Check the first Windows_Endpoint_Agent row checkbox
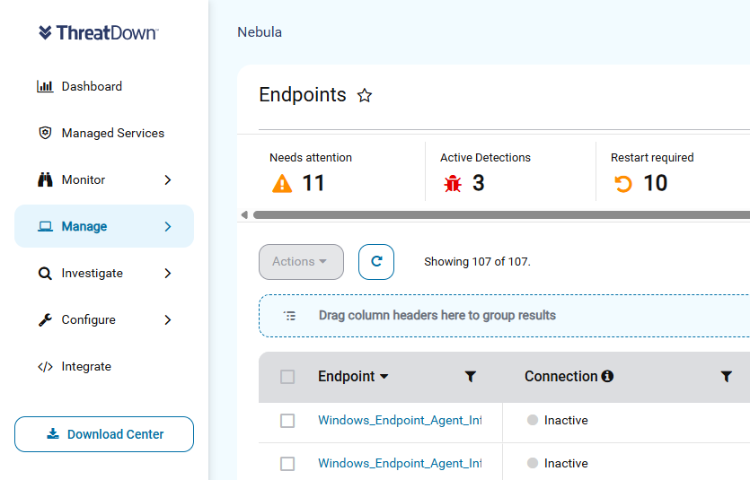 point(287,421)
